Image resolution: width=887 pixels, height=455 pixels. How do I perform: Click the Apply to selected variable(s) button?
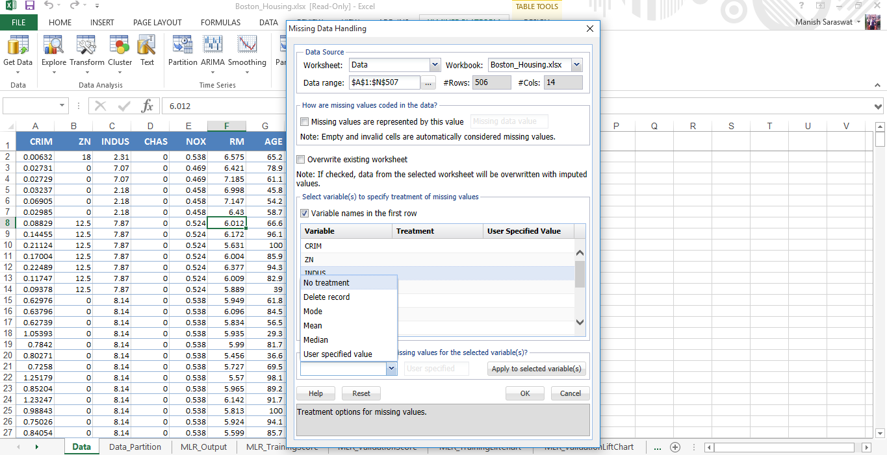pyautogui.click(x=536, y=369)
